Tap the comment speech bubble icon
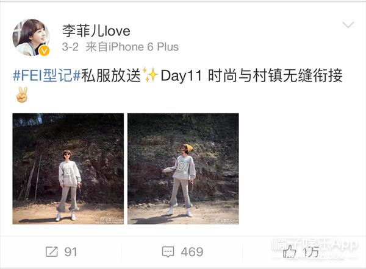 pos(168,252)
